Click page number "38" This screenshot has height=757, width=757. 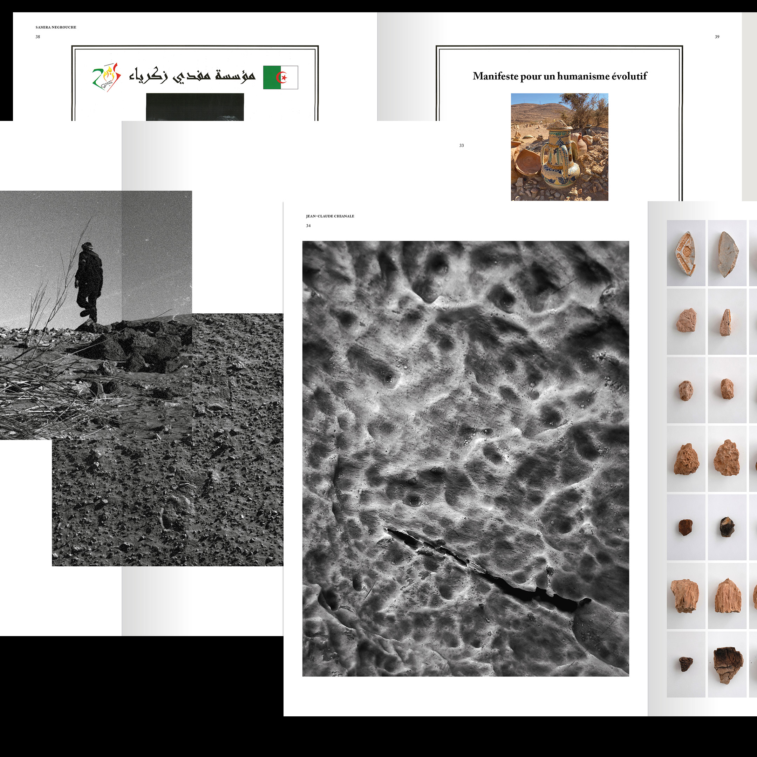tap(37, 37)
